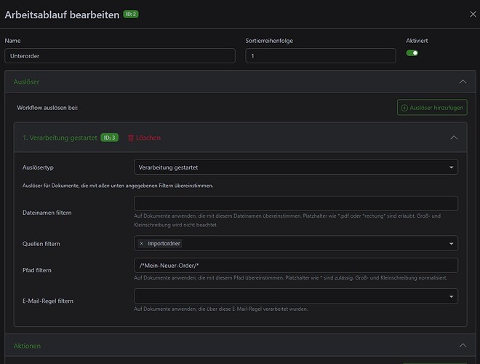Click the green ID:3 badge
480x364 pixels.
tap(109, 138)
